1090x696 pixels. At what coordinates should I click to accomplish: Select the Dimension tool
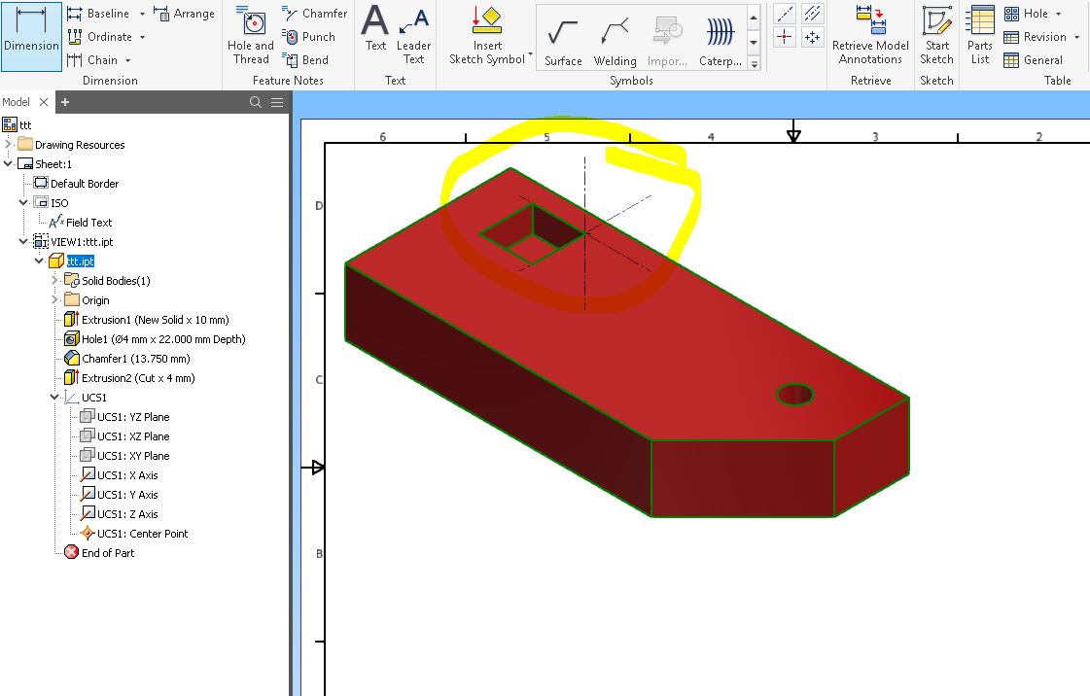[31, 36]
